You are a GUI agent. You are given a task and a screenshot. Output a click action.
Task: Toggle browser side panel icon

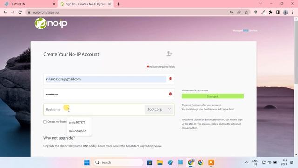[x=278, y=12]
